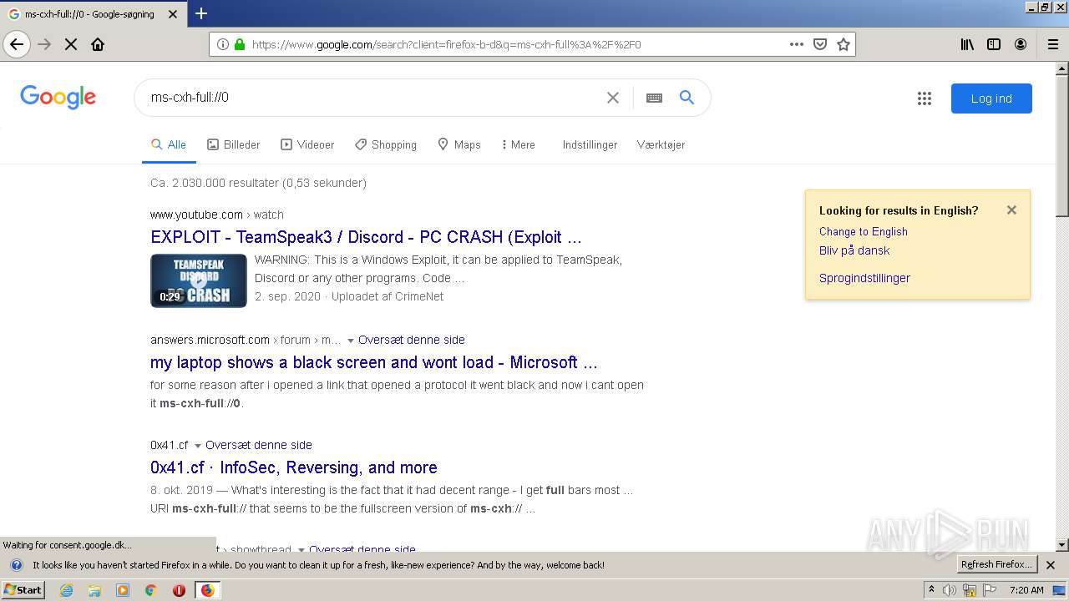Show site information icon in address bar

pyautogui.click(x=223, y=44)
